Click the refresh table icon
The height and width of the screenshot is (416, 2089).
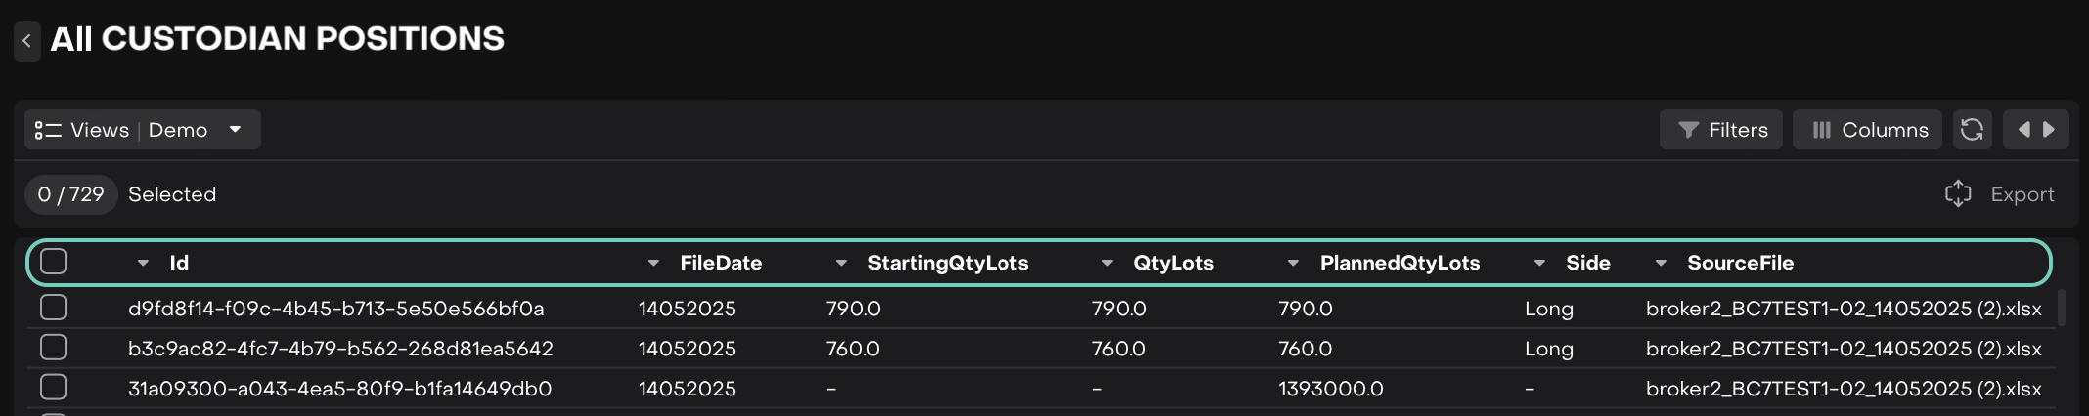pyautogui.click(x=1972, y=130)
